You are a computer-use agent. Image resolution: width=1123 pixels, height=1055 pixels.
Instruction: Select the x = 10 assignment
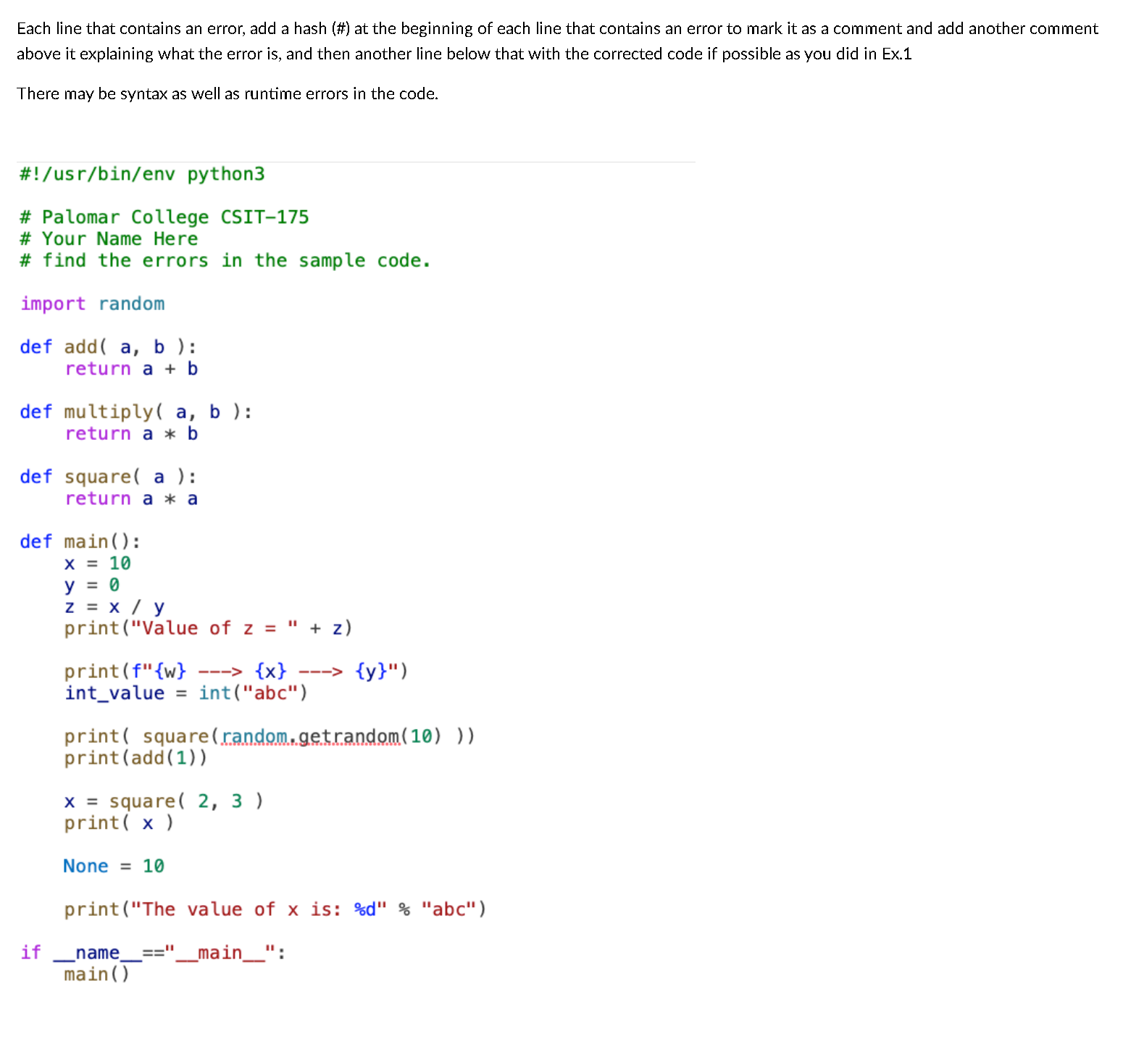96,563
